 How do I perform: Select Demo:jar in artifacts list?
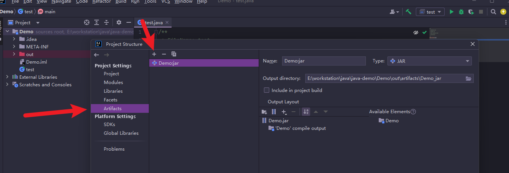[x=204, y=63]
